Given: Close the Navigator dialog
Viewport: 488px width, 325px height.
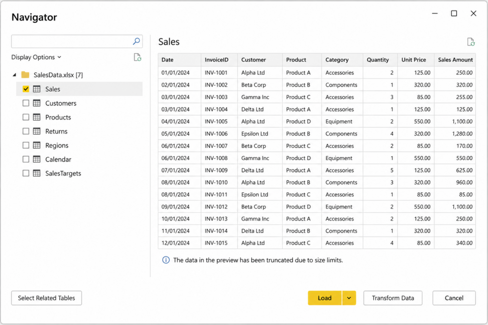Looking at the screenshot, I should (x=473, y=13).
